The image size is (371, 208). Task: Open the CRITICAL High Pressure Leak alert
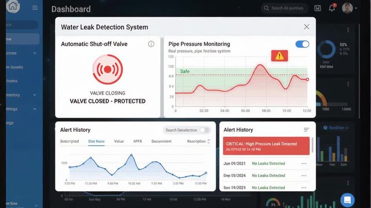coord(266,146)
